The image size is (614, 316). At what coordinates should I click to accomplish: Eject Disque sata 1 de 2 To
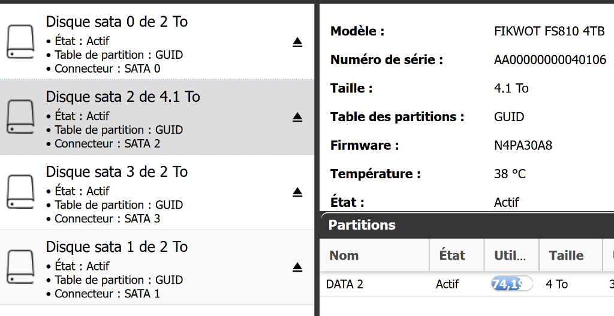[x=297, y=267]
